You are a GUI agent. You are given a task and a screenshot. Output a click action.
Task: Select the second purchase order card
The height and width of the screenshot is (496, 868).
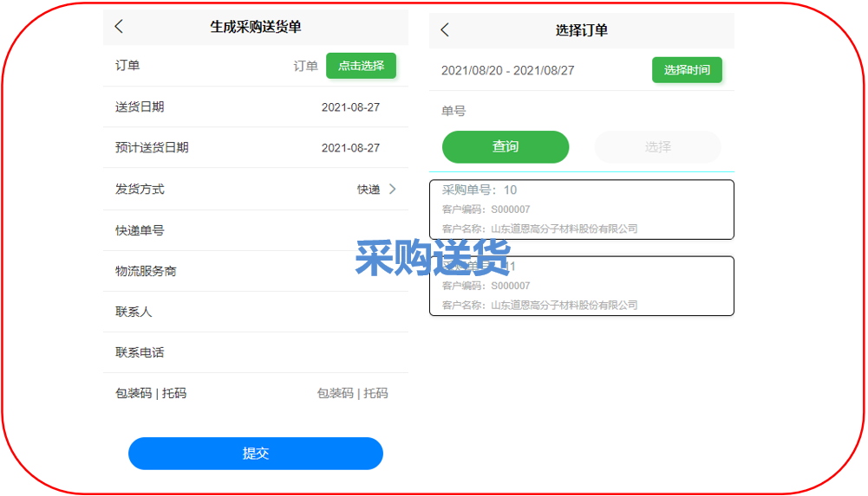pyautogui.click(x=581, y=287)
